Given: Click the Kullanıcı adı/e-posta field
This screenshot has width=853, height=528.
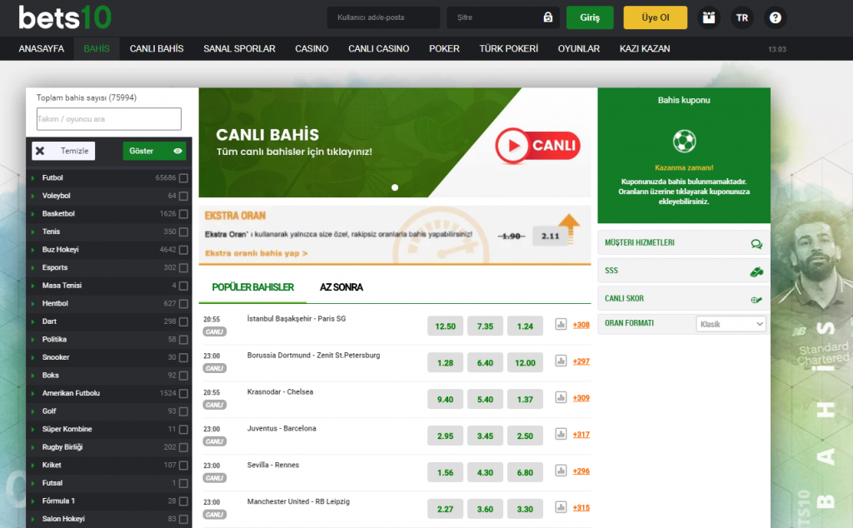Looking at the screenshot, I should point(383,17).
